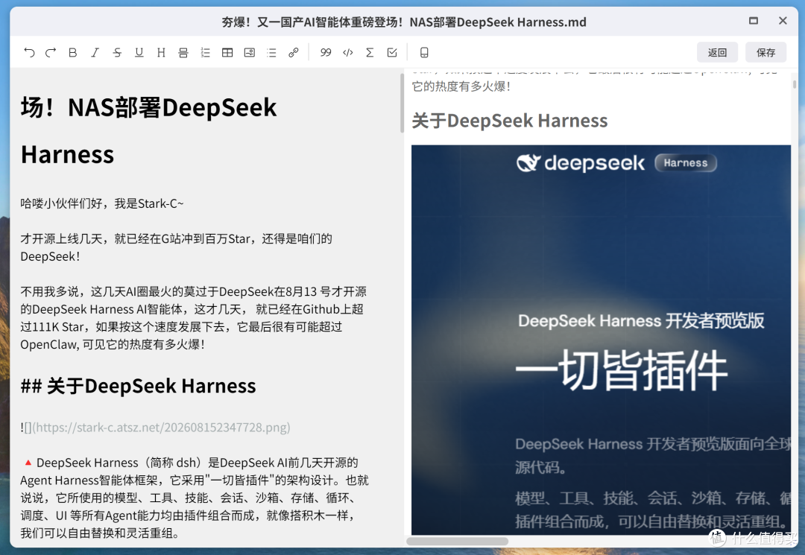Insert a code block
This screenshot has width=805, height=555.
(x=347, y=52)
